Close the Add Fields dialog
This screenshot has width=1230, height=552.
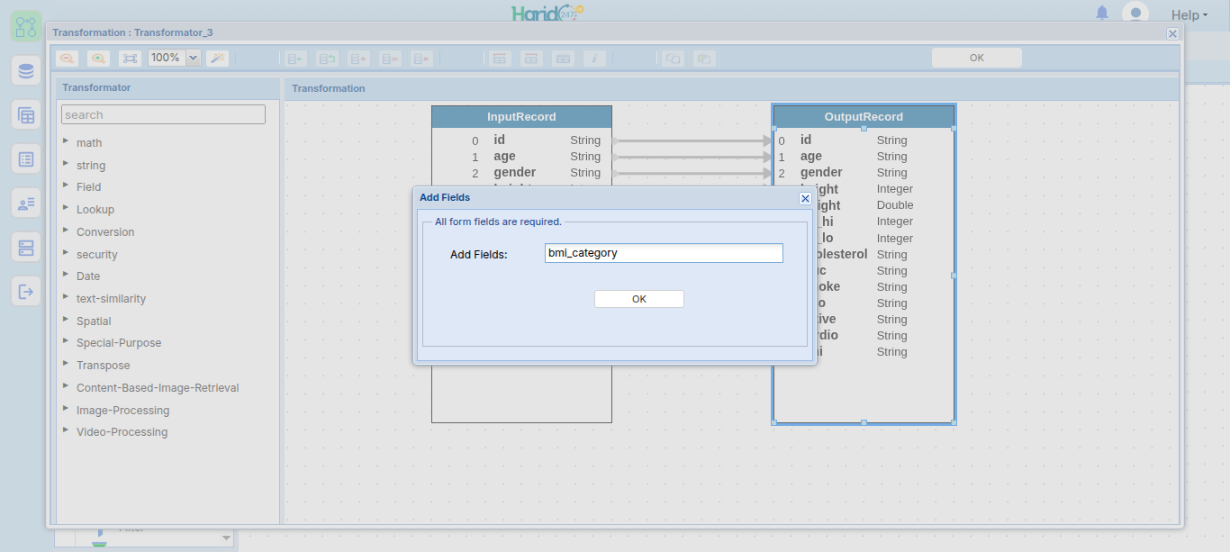(805, 198)
